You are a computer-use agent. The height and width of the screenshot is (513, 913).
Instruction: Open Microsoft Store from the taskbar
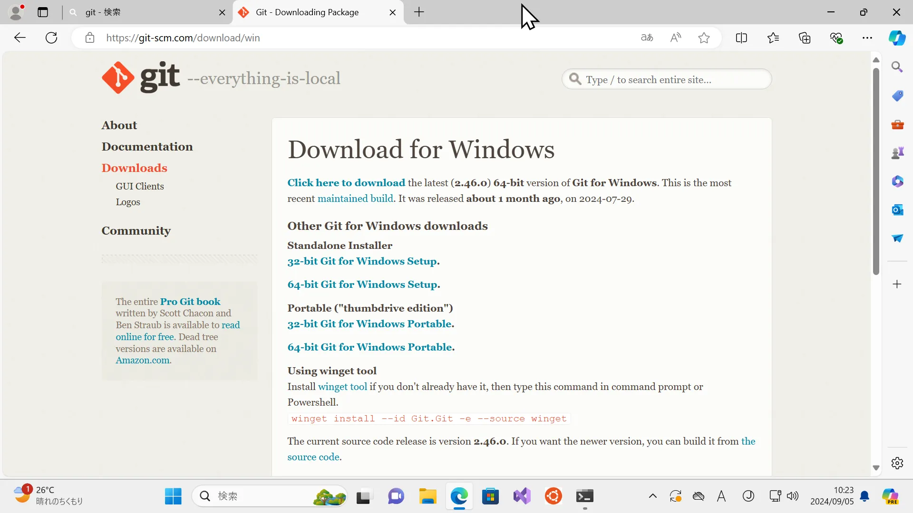[x=490, y=496]
